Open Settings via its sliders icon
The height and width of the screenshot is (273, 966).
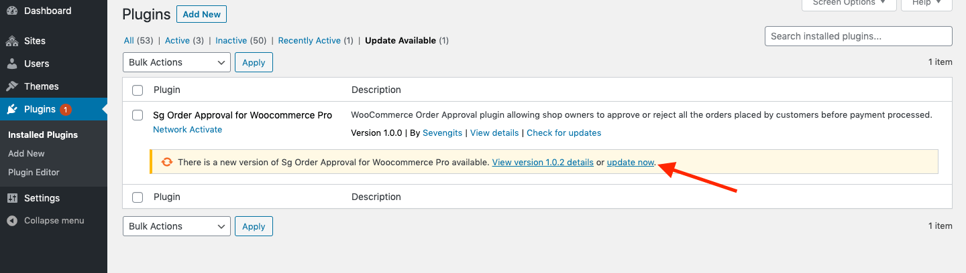[12, 198]
